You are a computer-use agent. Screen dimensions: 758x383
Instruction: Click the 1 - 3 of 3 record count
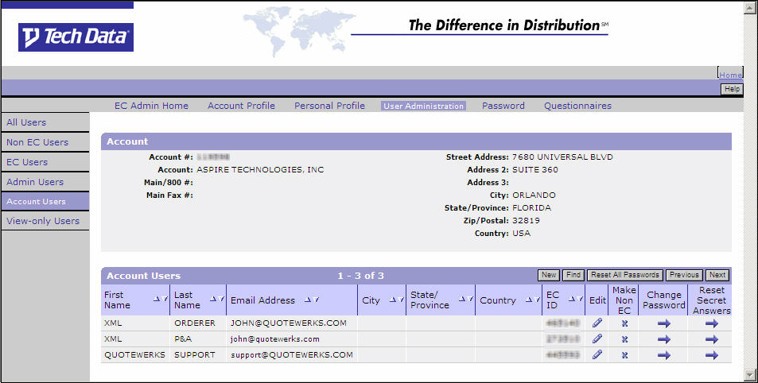point(360,276)
